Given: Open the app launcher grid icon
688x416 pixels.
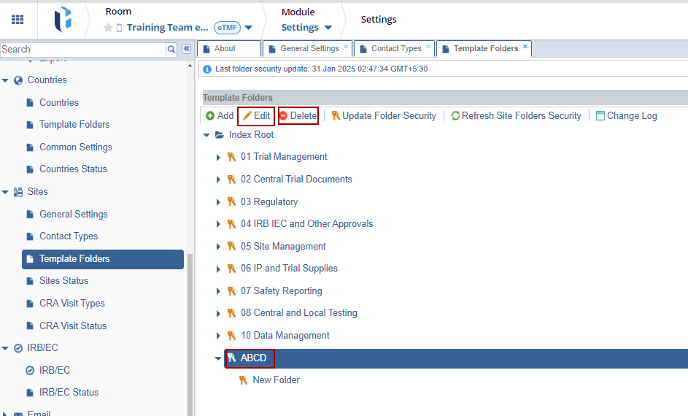Looking at the screenshot, I should pos(18,20).
